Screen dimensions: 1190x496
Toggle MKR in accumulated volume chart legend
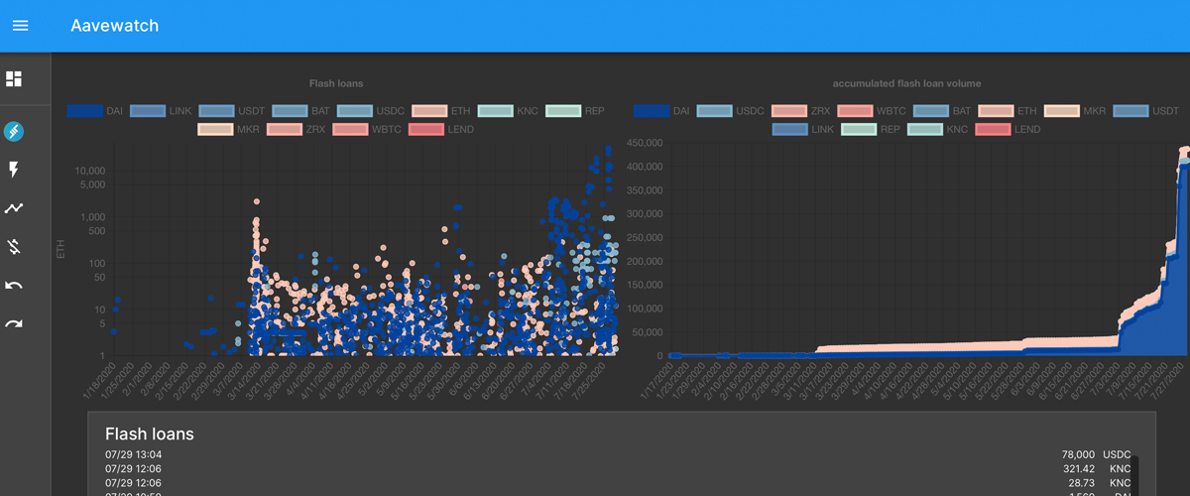pos(1074,111)
